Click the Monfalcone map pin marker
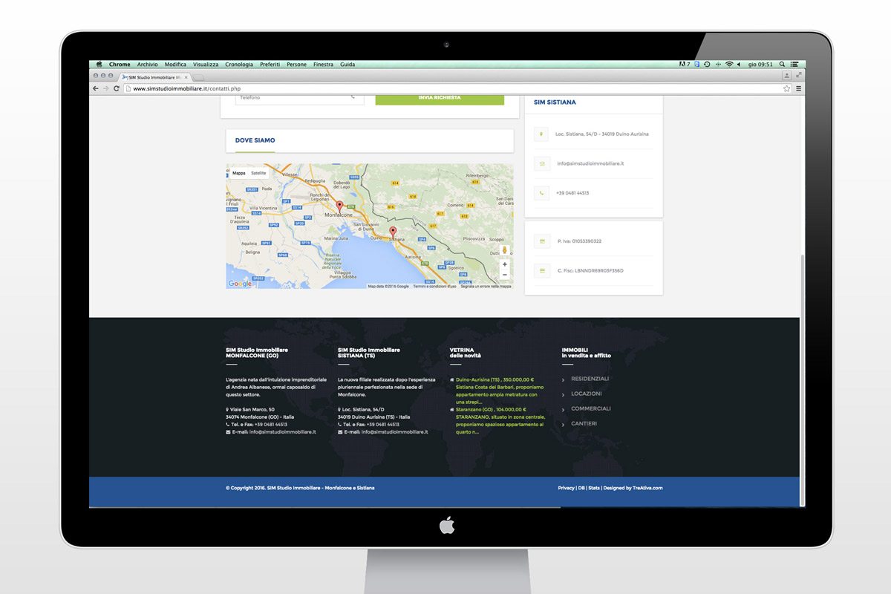Viewport: 891px width, 594px height. (339, 205)
